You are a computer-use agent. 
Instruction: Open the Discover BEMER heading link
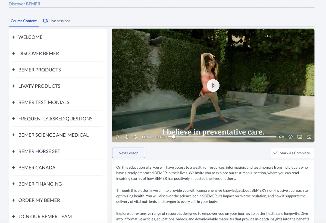coord(24,4)
